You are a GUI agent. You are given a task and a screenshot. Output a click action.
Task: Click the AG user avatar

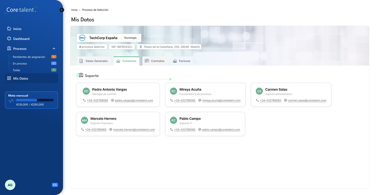click(x=10, y=185)
